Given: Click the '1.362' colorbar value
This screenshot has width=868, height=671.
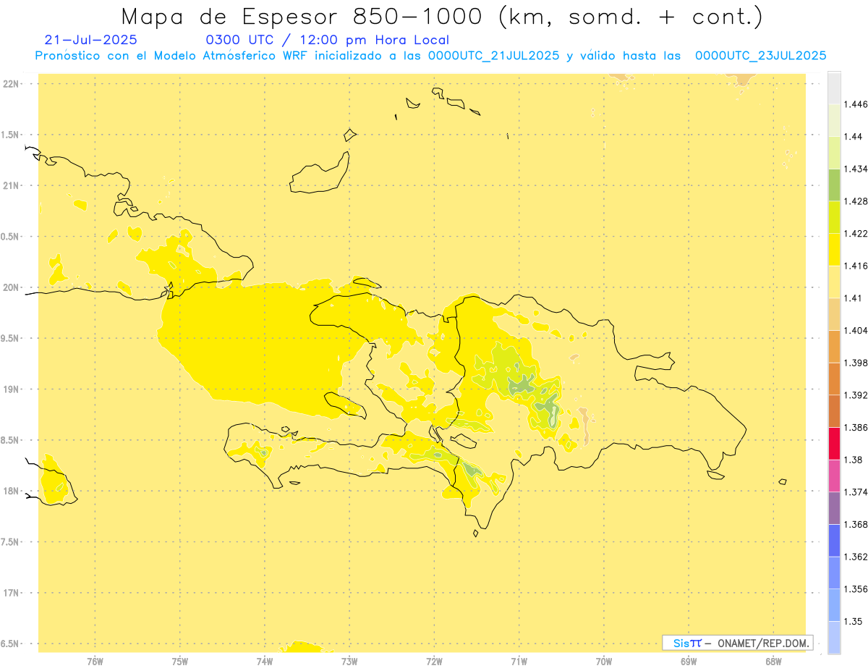Looking at the screenshot, I should [856, 557].
